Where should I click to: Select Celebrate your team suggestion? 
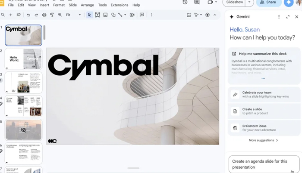(x=264, y=94)
